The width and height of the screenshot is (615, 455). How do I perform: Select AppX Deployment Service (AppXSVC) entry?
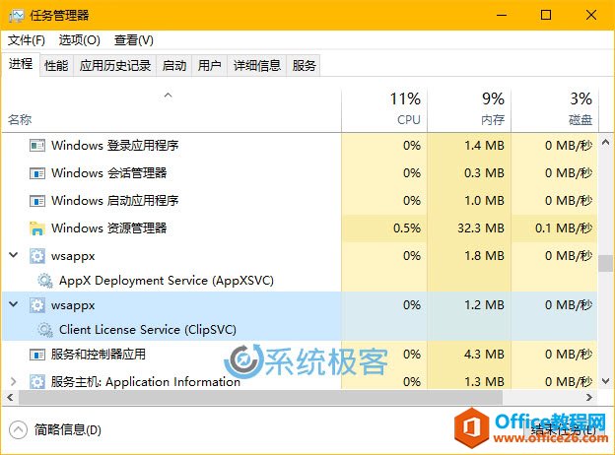click(167, 281)
